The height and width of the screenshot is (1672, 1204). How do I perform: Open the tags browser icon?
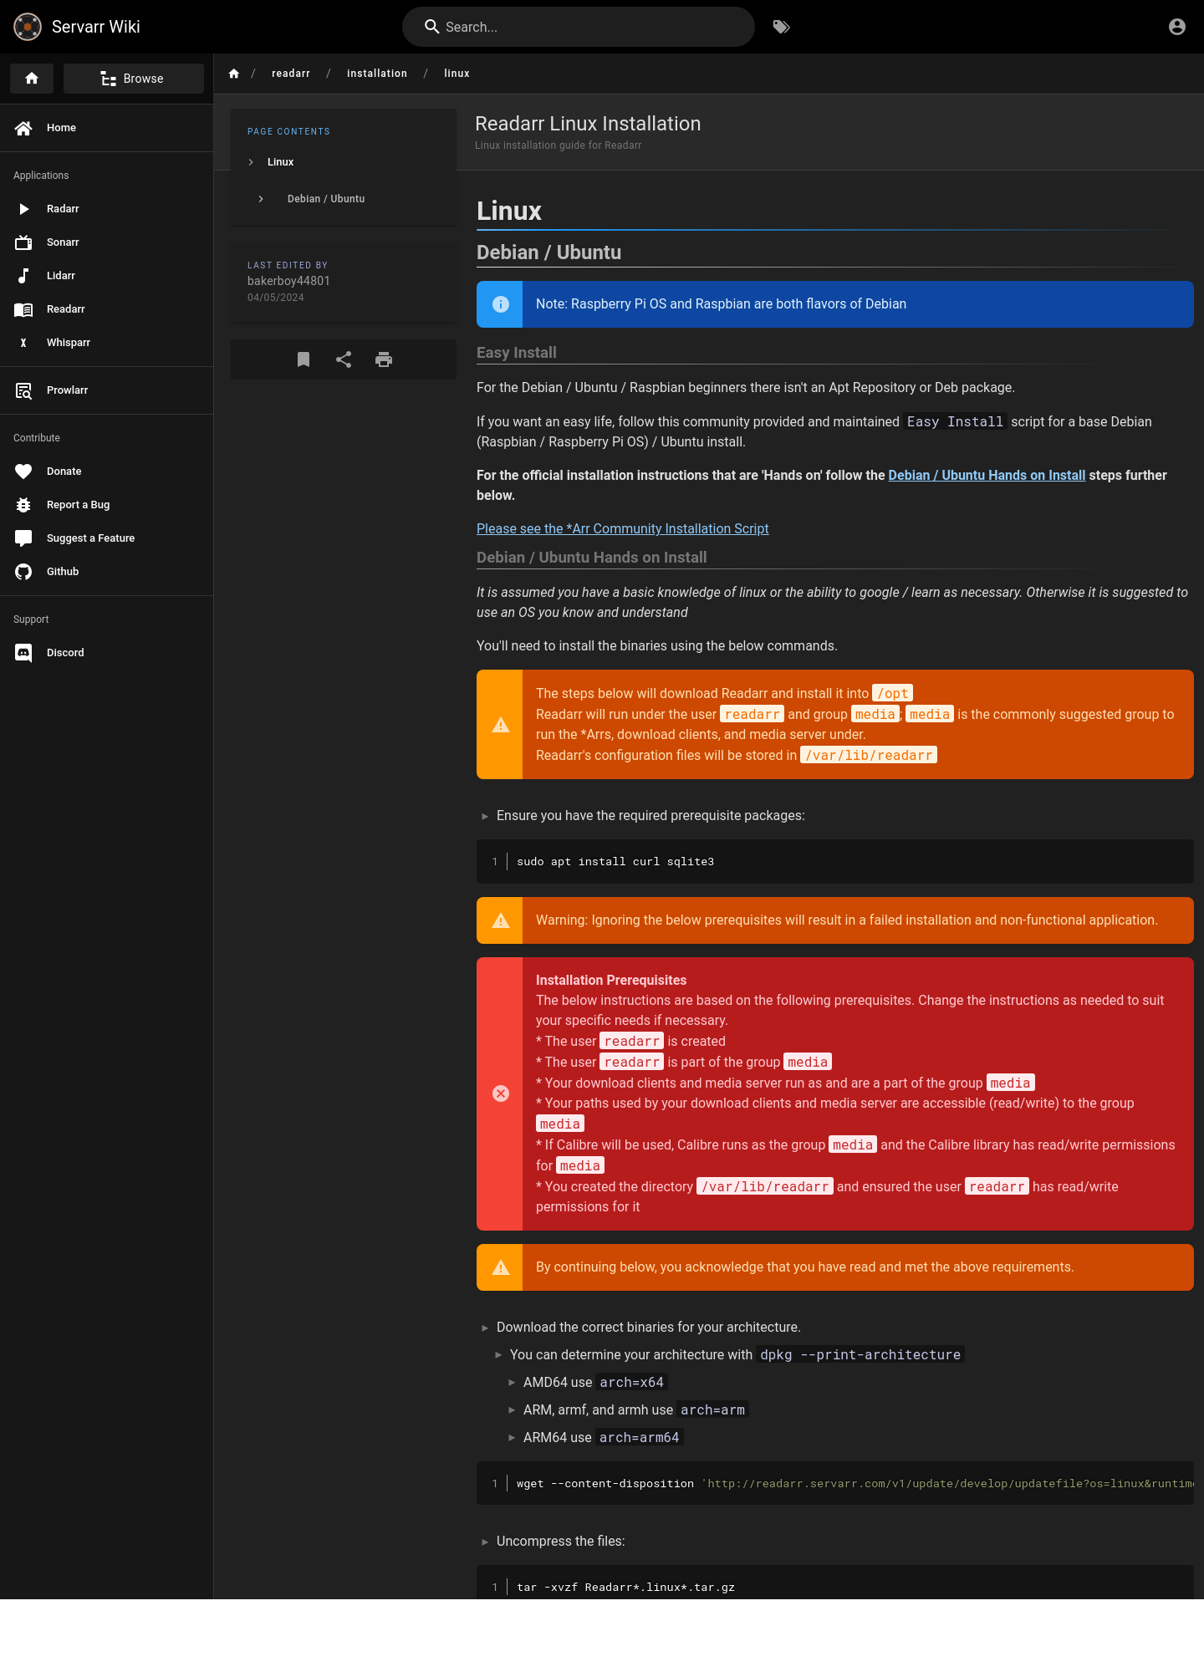(781, 27)
